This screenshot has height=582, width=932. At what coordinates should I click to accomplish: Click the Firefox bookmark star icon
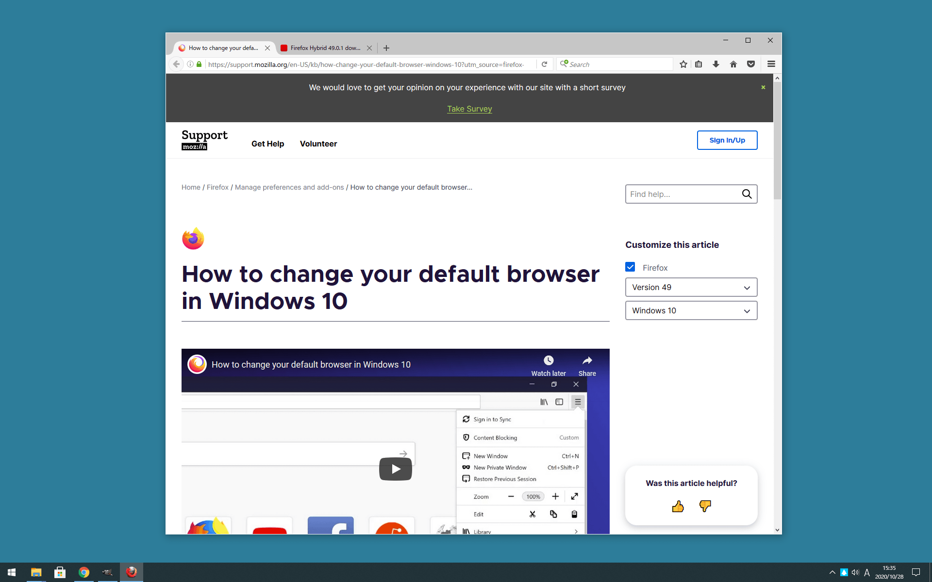click(x=684, y=64)
